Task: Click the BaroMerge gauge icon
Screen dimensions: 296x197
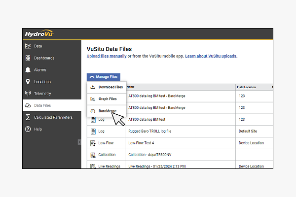Action: [93, 111]
